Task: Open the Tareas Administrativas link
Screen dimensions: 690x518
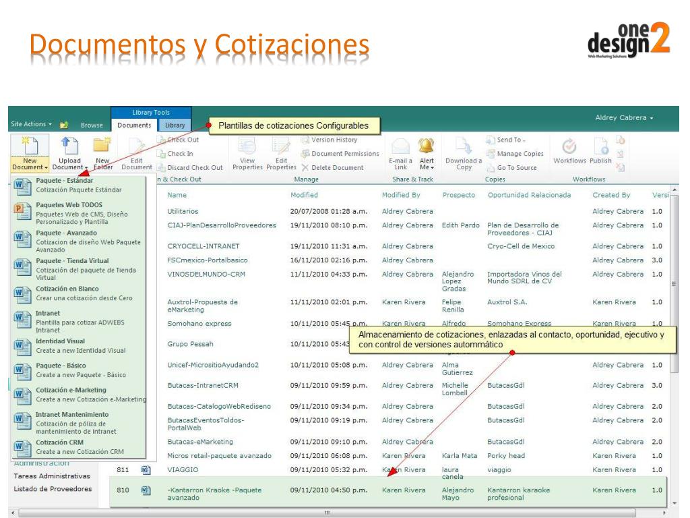Action: pyautogui.click(x=52, y=476)
